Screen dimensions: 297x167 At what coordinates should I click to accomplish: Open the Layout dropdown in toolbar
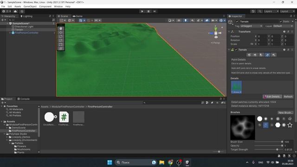[287, 11]
